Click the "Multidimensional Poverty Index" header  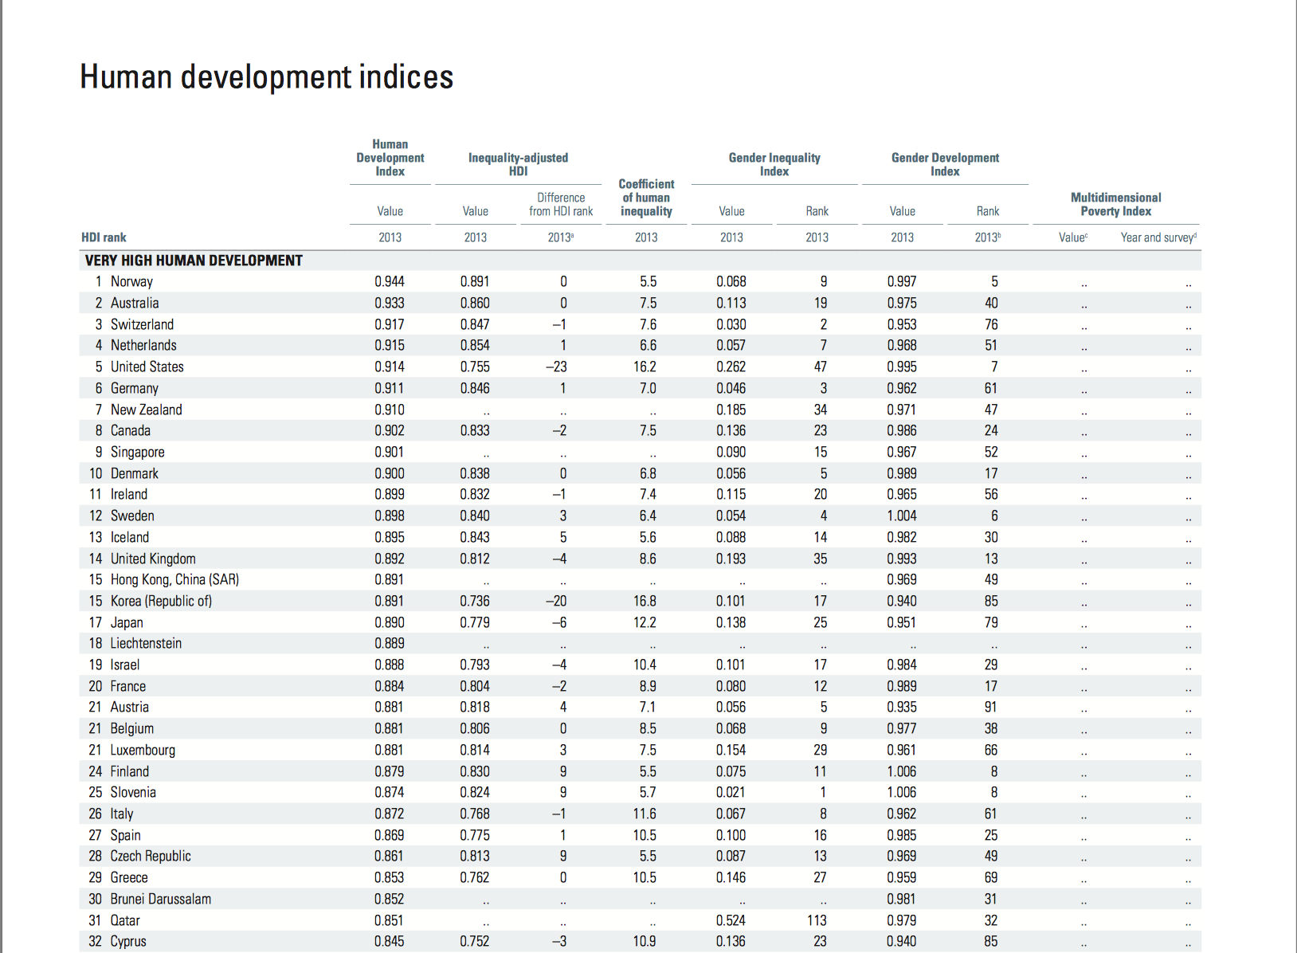pyautogui.click(x=1116, y=204)
